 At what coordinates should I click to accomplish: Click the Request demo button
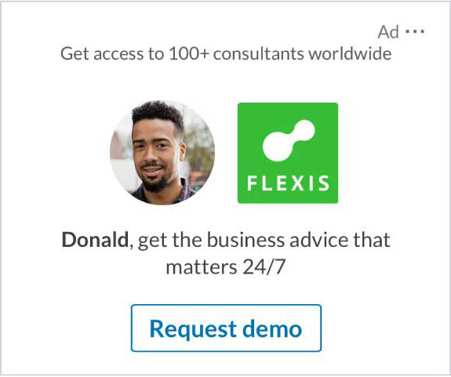226,328
